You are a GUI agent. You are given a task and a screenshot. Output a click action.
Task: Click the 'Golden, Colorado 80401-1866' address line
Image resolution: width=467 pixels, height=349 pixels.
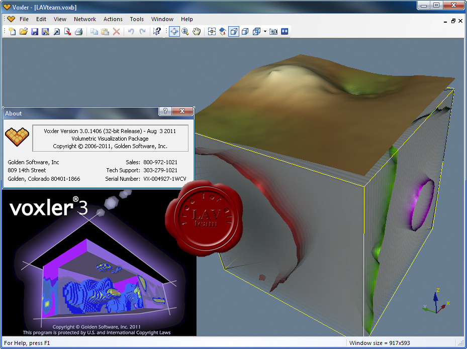click(x=44, y=179)
